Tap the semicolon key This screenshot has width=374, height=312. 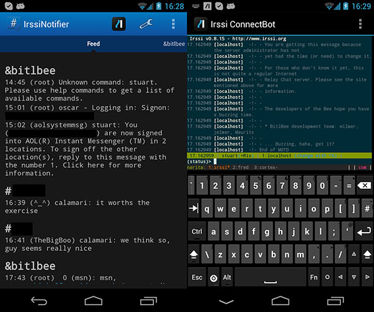click(333, 231)
